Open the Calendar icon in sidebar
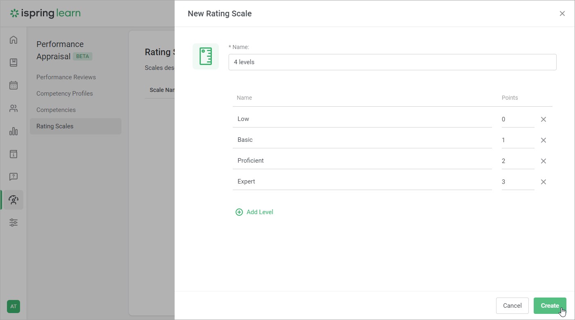 [x=13, y=85]
